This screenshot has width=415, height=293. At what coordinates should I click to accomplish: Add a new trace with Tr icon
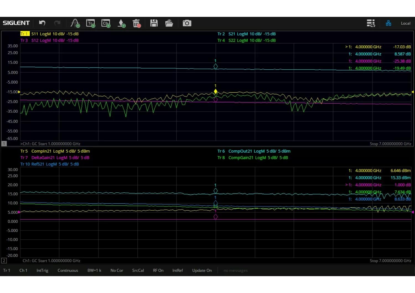tap(90, 23)
